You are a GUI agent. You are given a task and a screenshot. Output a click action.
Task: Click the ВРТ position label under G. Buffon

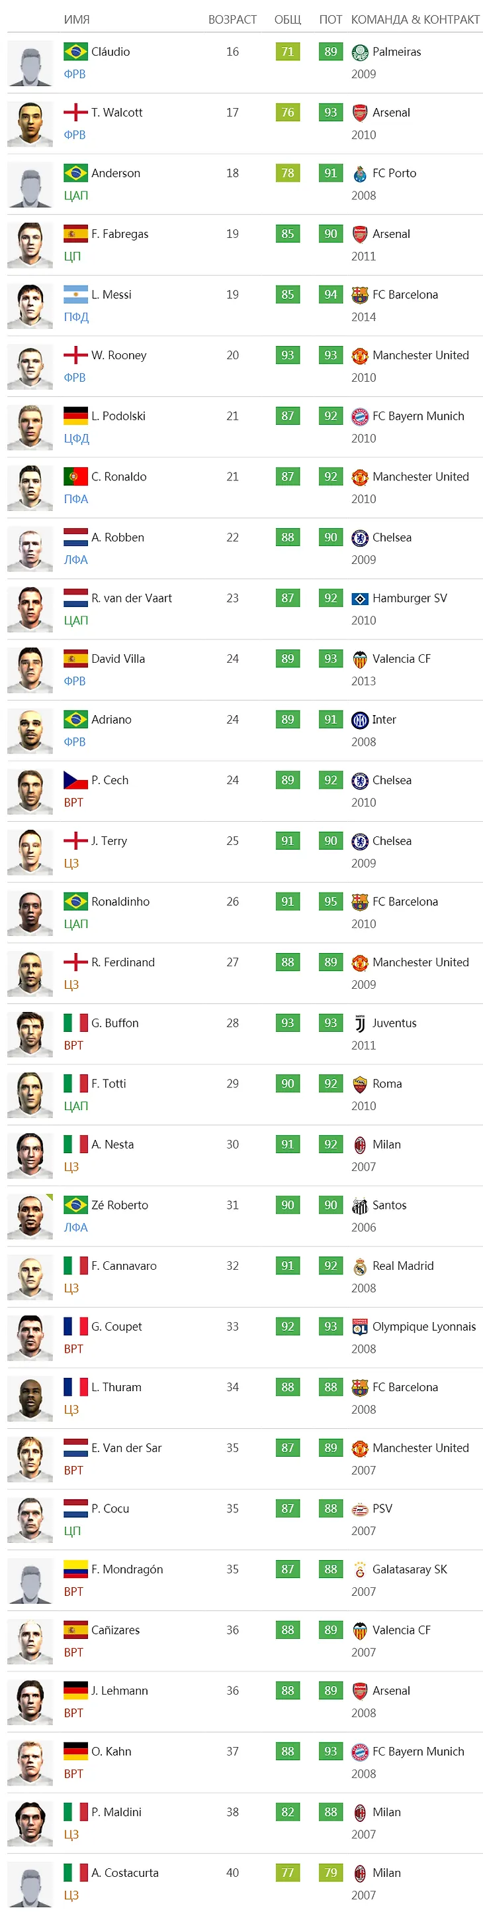(x=73, y=1045)
